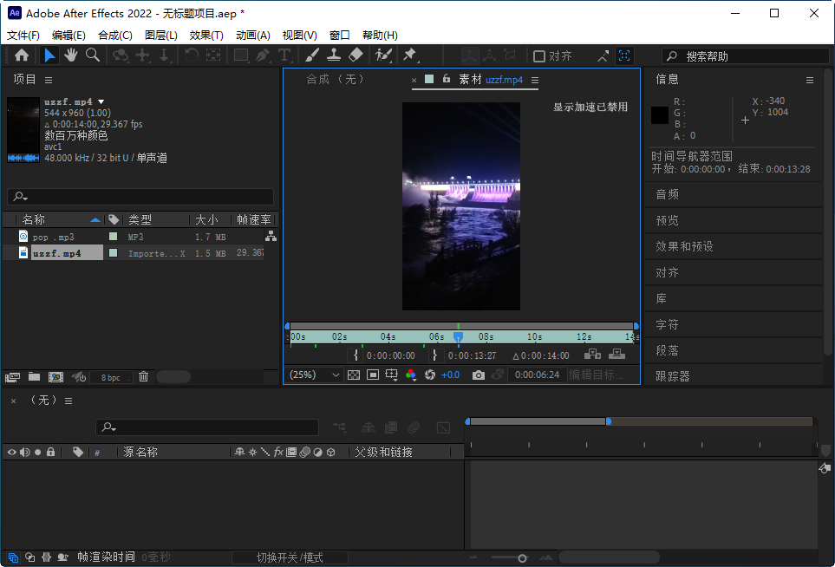
Task: Click the +0.0 exposure adjustment control
Action: pos(450,375)
